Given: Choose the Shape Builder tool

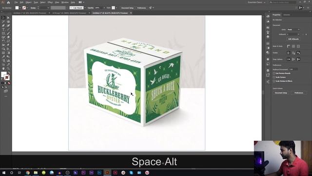Looking at the screenshot, I should (x=3, y=49).
